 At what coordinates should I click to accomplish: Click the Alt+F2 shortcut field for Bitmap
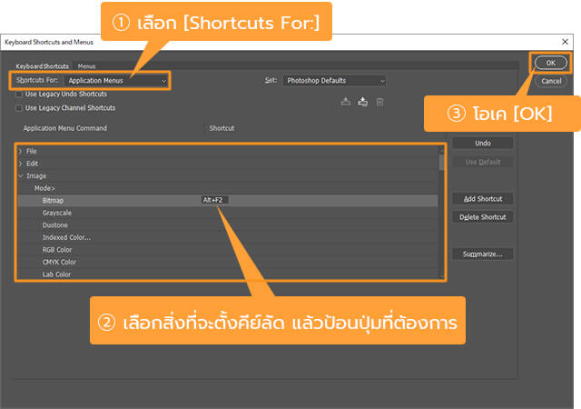tap(214, 200)
